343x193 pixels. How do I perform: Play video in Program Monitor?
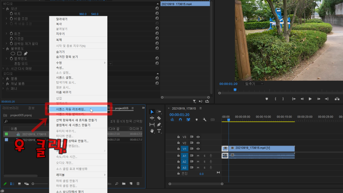[310, 99]
